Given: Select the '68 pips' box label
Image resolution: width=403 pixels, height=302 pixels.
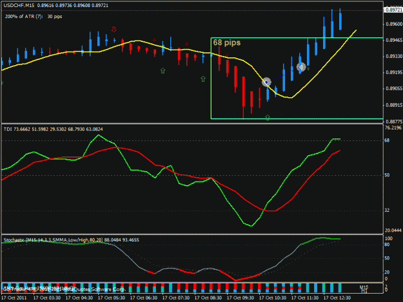Looking at the screenshot, I should (227, 42).
